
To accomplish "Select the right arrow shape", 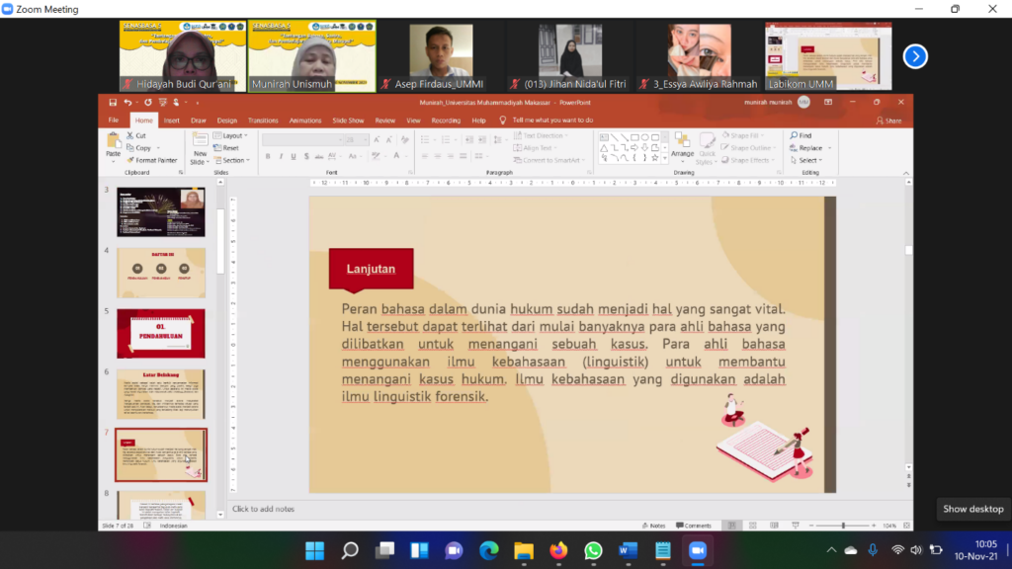I will (x=634, y=148).
